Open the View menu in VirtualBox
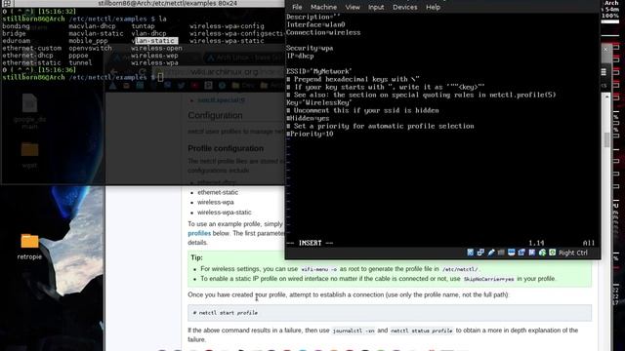The image size is (625, 351). 353,7
